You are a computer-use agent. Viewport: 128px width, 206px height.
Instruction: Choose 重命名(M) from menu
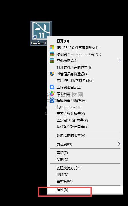85,181
